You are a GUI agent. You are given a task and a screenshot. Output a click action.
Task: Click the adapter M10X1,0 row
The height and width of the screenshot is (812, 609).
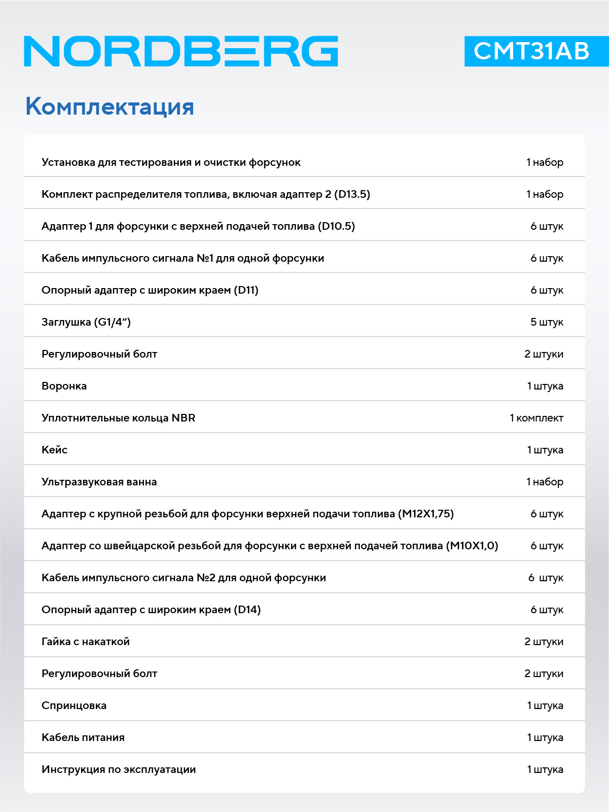pyautogui.click(x=304, y=546)
